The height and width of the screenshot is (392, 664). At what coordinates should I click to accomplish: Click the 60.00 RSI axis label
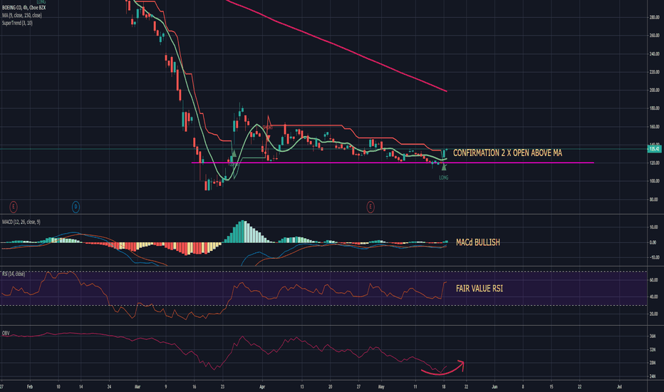[x=653, y=280]
